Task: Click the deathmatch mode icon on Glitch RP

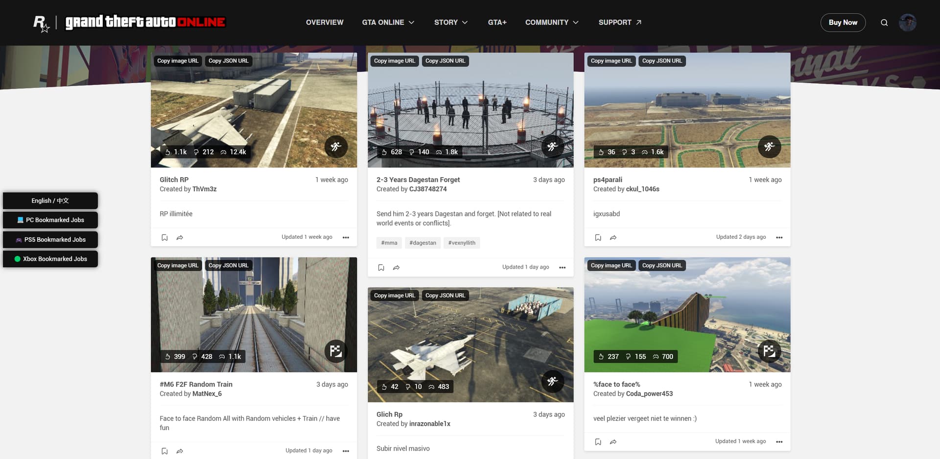Action: click(336, 146)
